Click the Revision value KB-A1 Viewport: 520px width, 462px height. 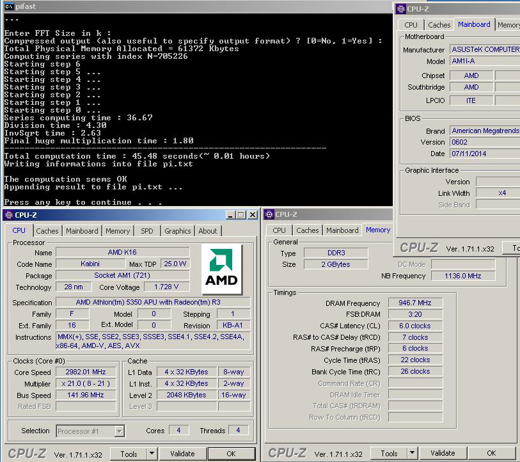233,325
